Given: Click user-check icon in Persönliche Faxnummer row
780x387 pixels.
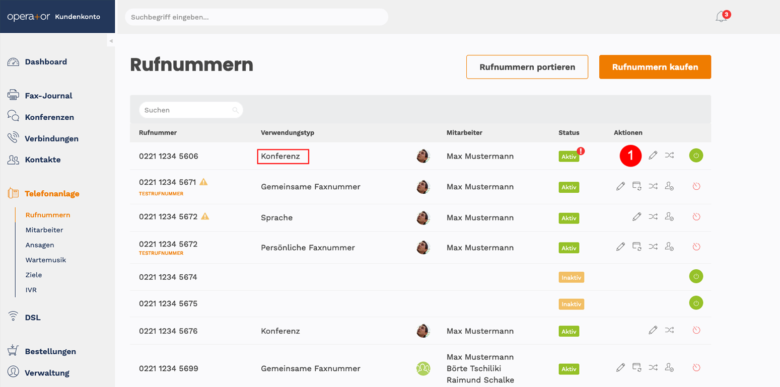Looking at the screenshot, I should [x=669, y=247].
